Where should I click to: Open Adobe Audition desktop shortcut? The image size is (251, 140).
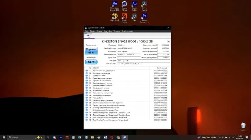[x=134, y=6]
